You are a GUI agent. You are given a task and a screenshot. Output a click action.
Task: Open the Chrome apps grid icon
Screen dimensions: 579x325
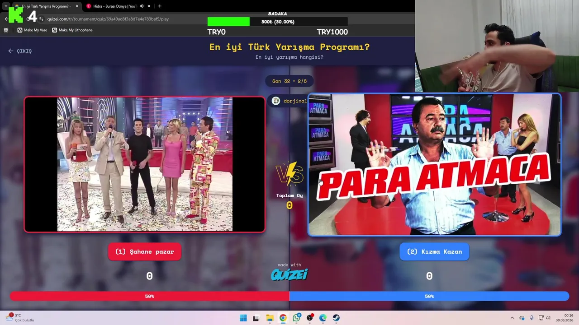pos(6,30)
